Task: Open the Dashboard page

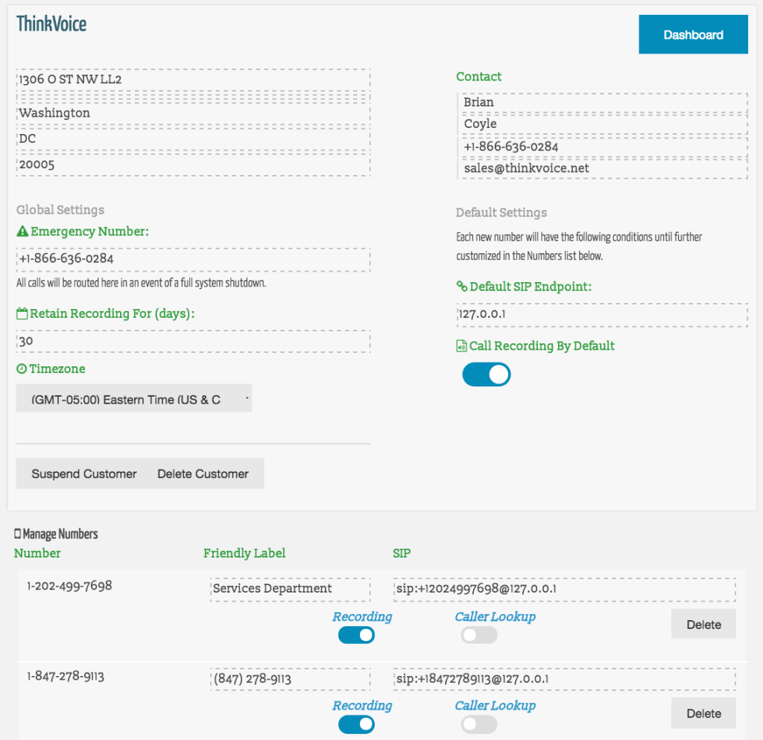Action: [x=693, y=34]
